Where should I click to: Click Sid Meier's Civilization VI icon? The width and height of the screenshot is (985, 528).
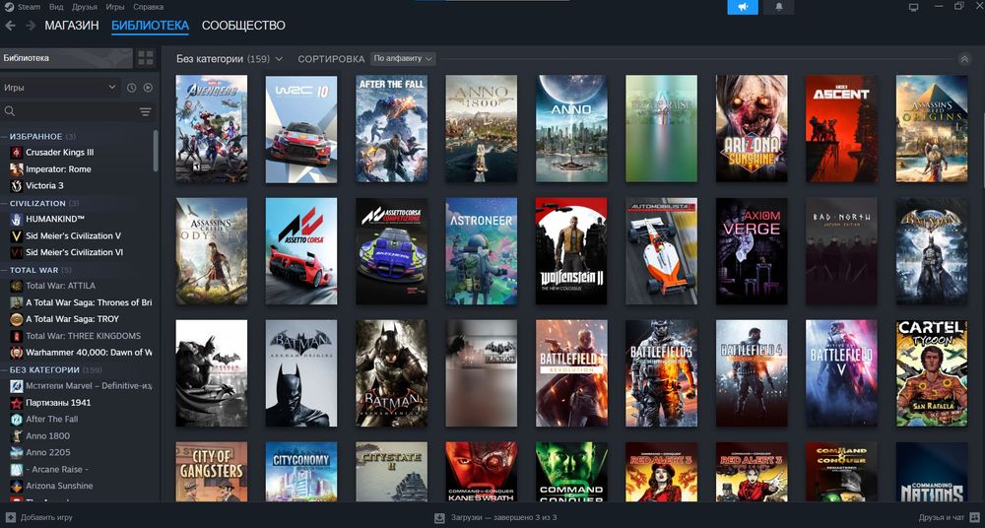(x=17, y=252)
